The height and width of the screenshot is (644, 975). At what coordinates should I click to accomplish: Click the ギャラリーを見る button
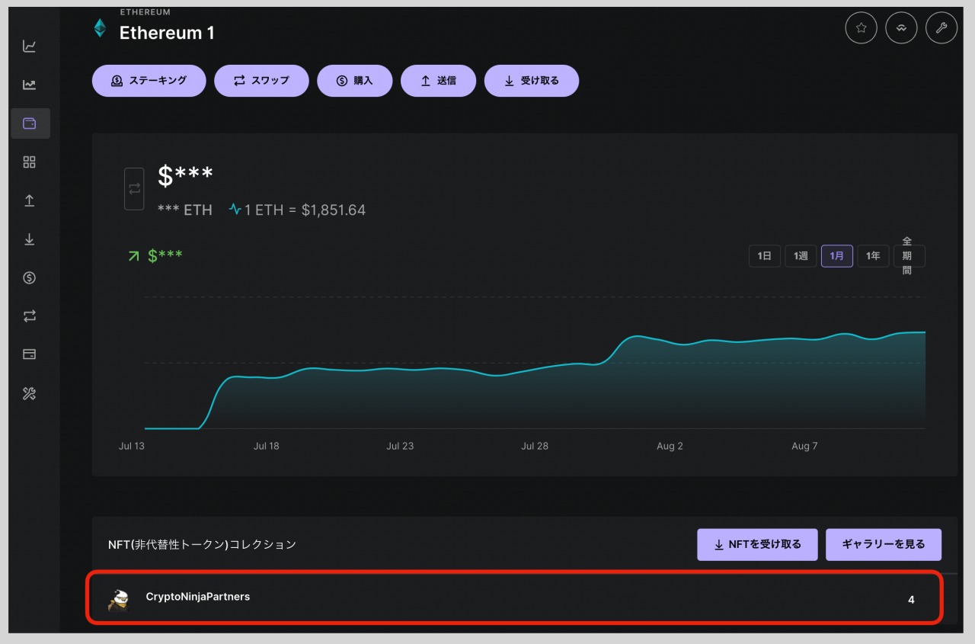tap(883, 545)
